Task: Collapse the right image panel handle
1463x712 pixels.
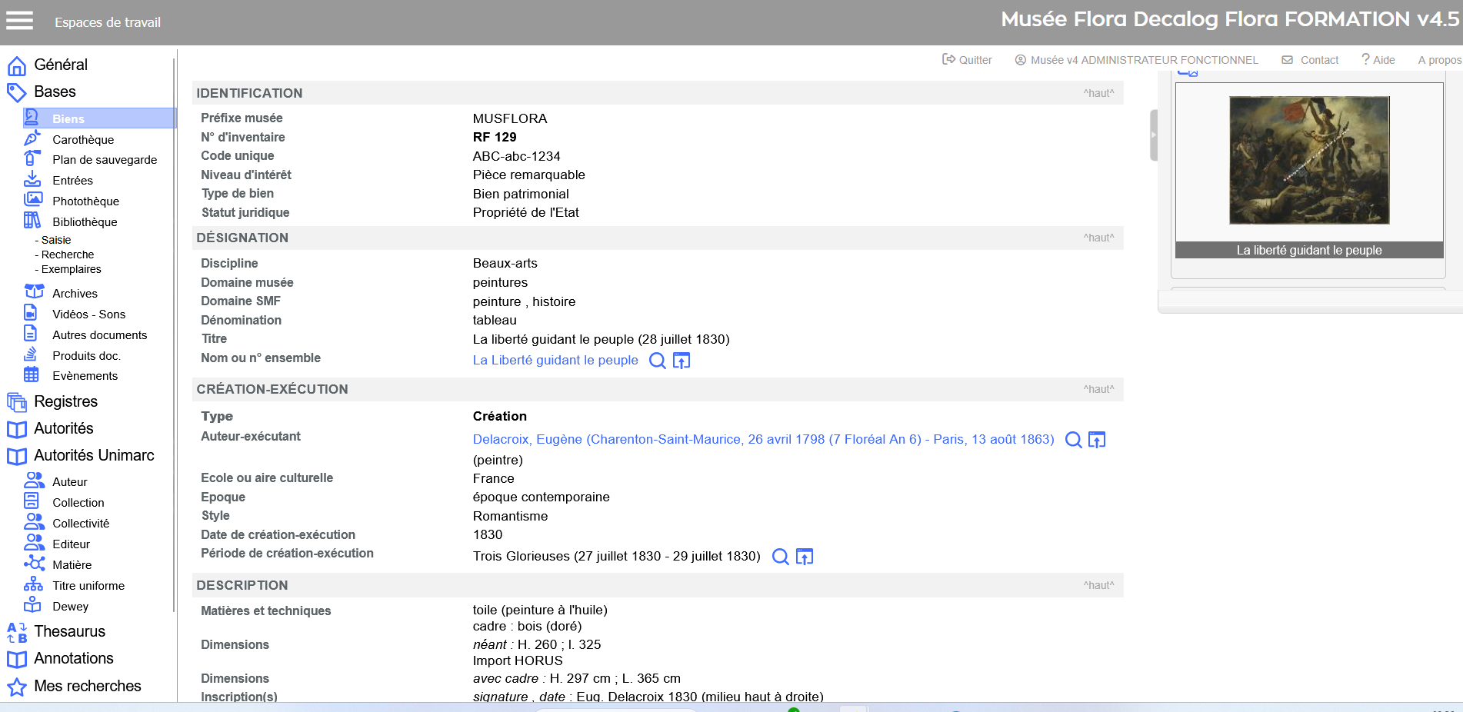Action: [x=1154, y=135]
